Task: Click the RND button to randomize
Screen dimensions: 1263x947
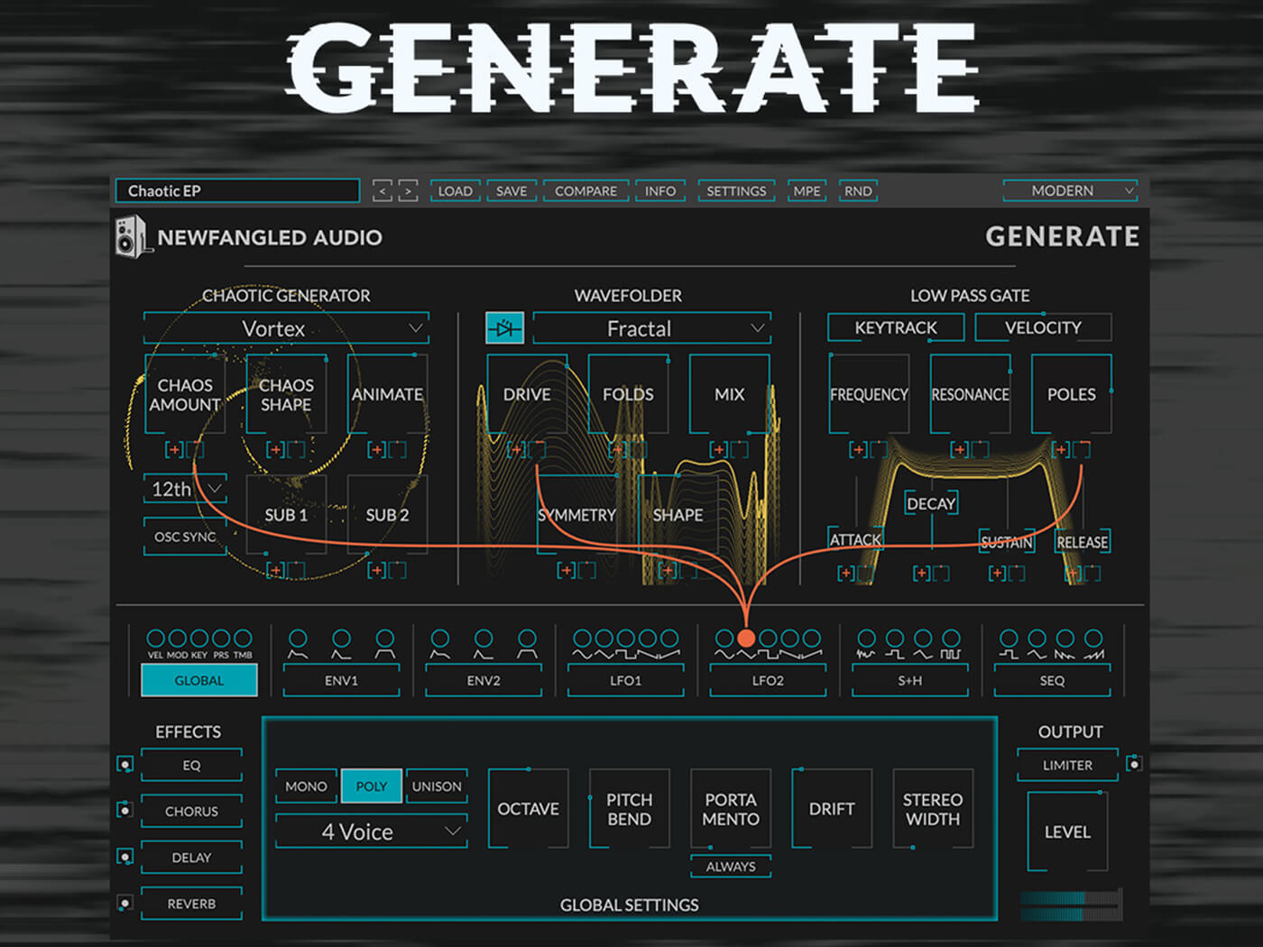Action: [x=857, y=190]
